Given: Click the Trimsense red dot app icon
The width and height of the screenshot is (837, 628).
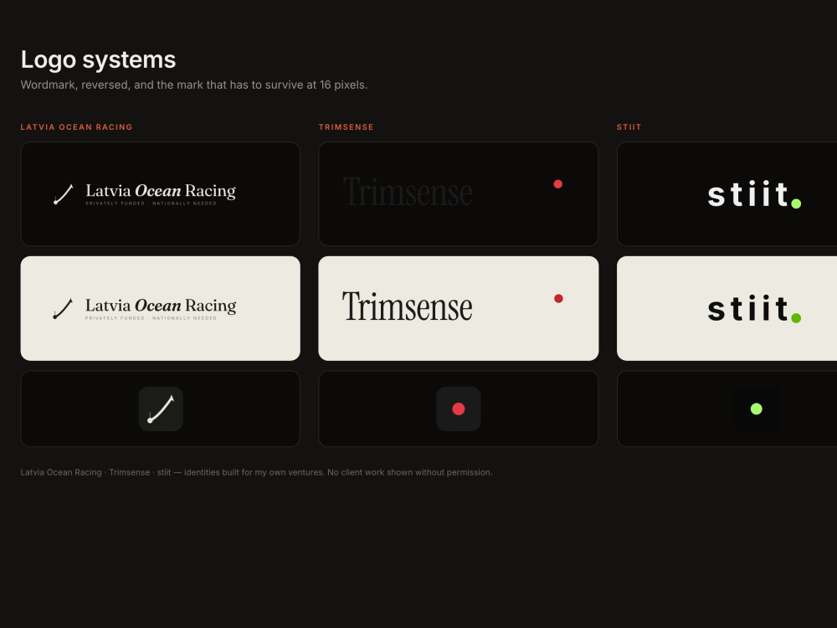Looking at the screenshot, I should pyautogui.click(x=459, y=409).
